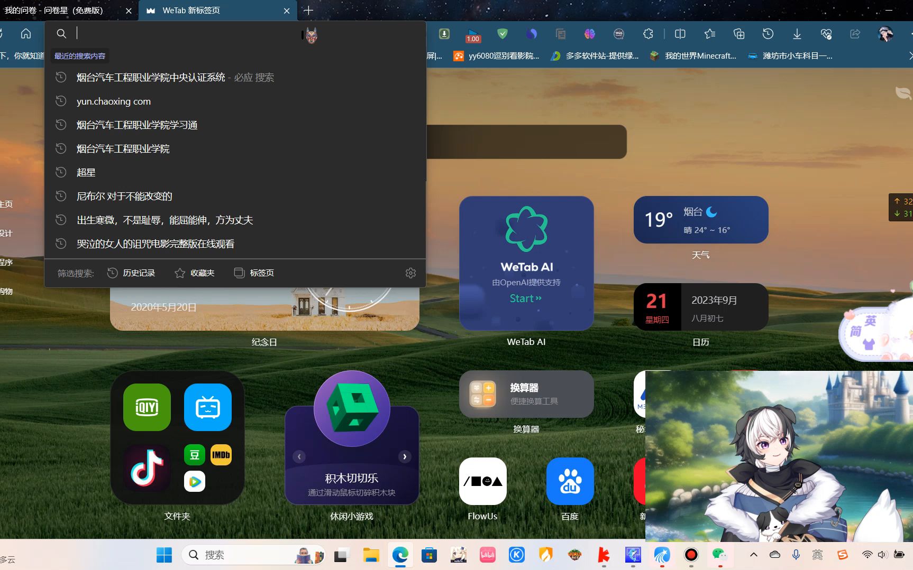Open the browser extensions puzzle icon
The image size is (913, 570).
tap(648, 34)
